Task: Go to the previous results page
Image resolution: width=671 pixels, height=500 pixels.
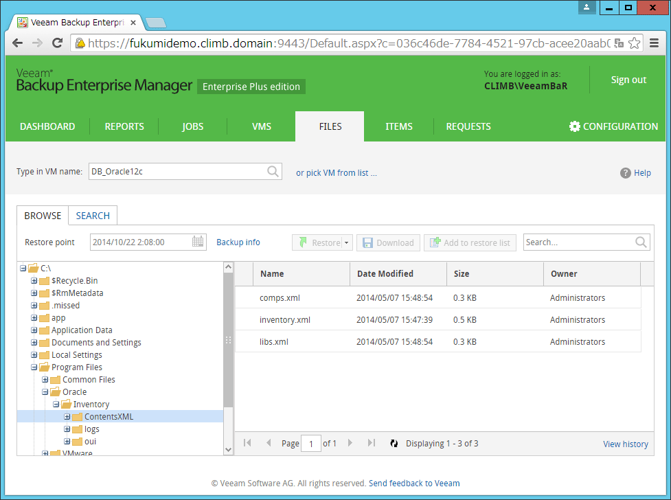Action: [269, 443]
